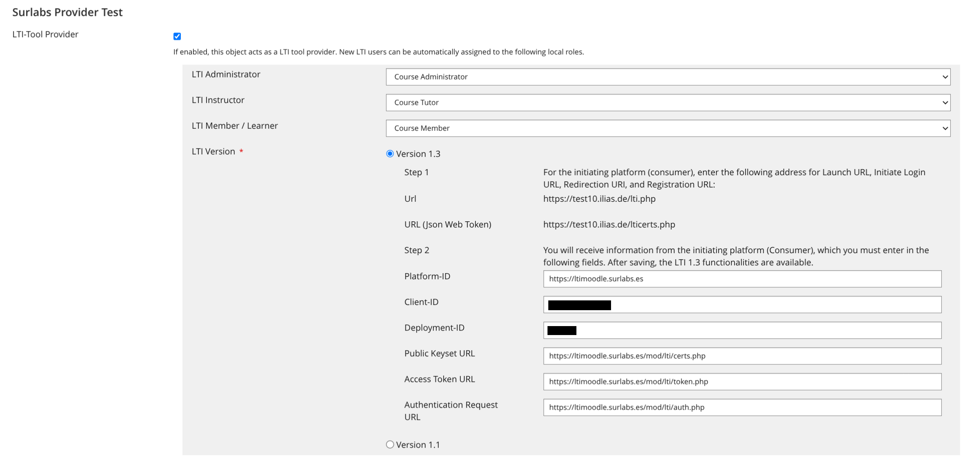Click the lticerts.php Json Web Token URL
The image size is (963, 461).
pyautogui.click(x=609, y=224)
